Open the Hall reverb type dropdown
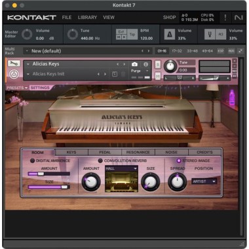Screen dimensions: 249x249 [x=121, y=168]
